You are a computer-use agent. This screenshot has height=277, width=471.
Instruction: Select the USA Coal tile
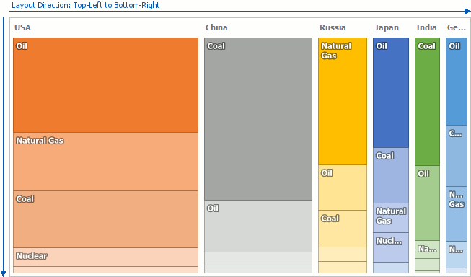click(x=105, y=219)
